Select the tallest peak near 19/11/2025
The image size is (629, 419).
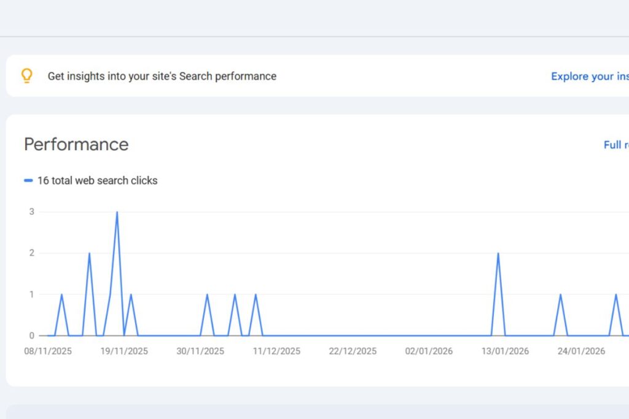pyautogui.click(x=117, y=212)
